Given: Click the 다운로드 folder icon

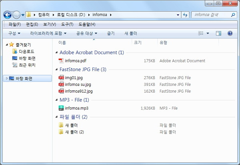Looking at the screenshot, I should 15,52.
